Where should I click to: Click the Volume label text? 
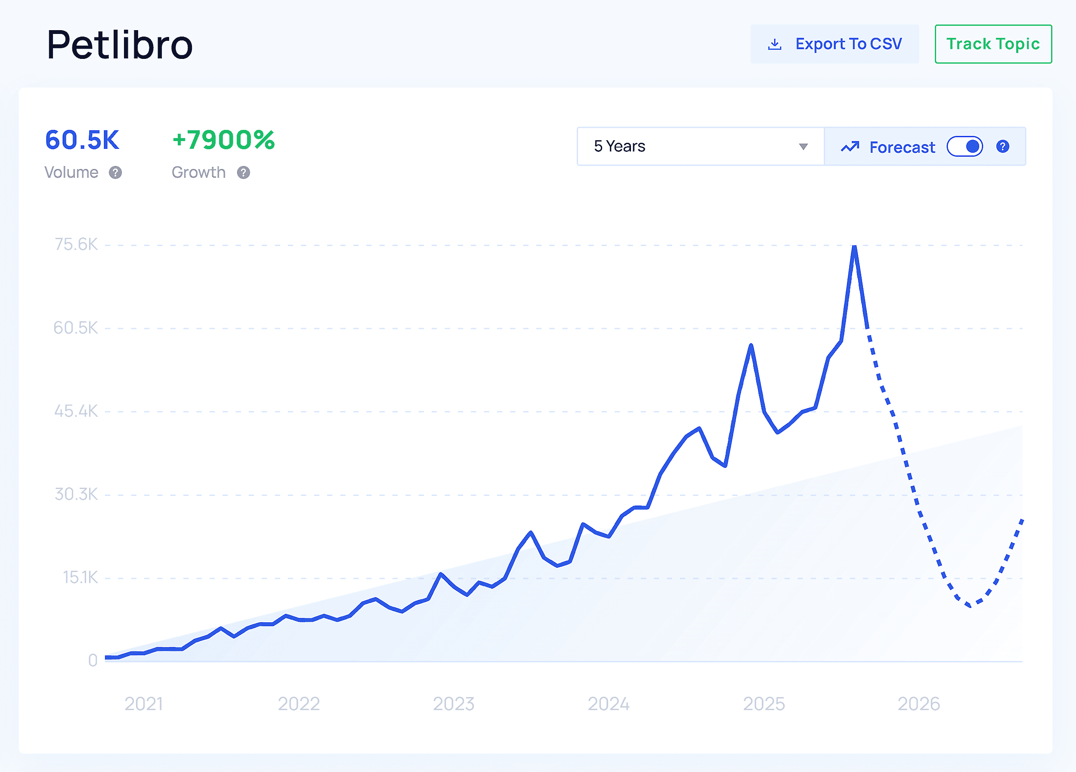coord(72,172)
